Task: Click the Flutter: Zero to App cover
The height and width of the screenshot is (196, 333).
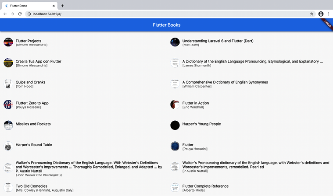Action: click(8, 105)
